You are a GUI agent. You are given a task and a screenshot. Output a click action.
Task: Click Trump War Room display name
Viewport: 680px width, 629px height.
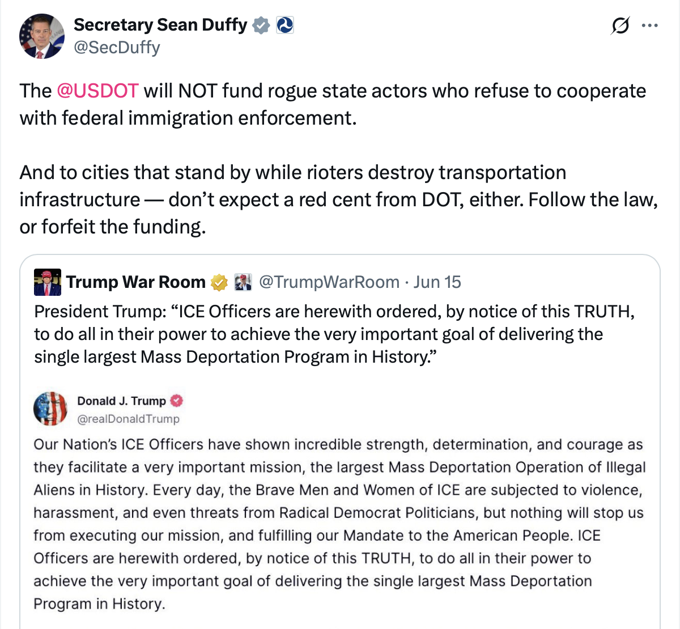point(136,282)
